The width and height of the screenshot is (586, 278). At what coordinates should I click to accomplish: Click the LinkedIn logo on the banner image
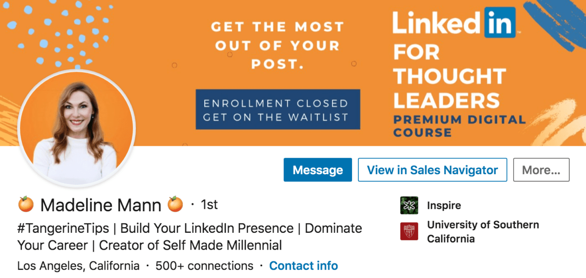454,21
